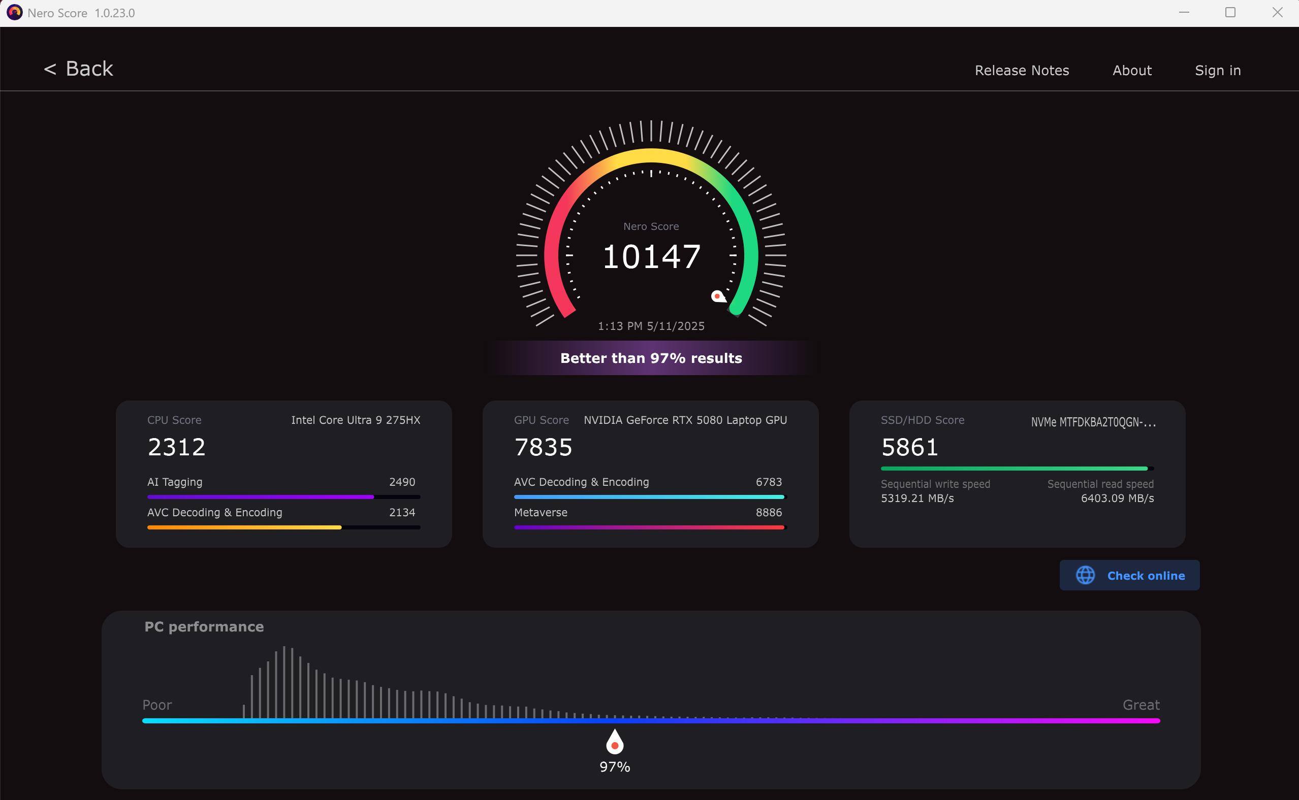
Task: Click the GPU Metaverse score bar
Action: (x=650, y=527)
